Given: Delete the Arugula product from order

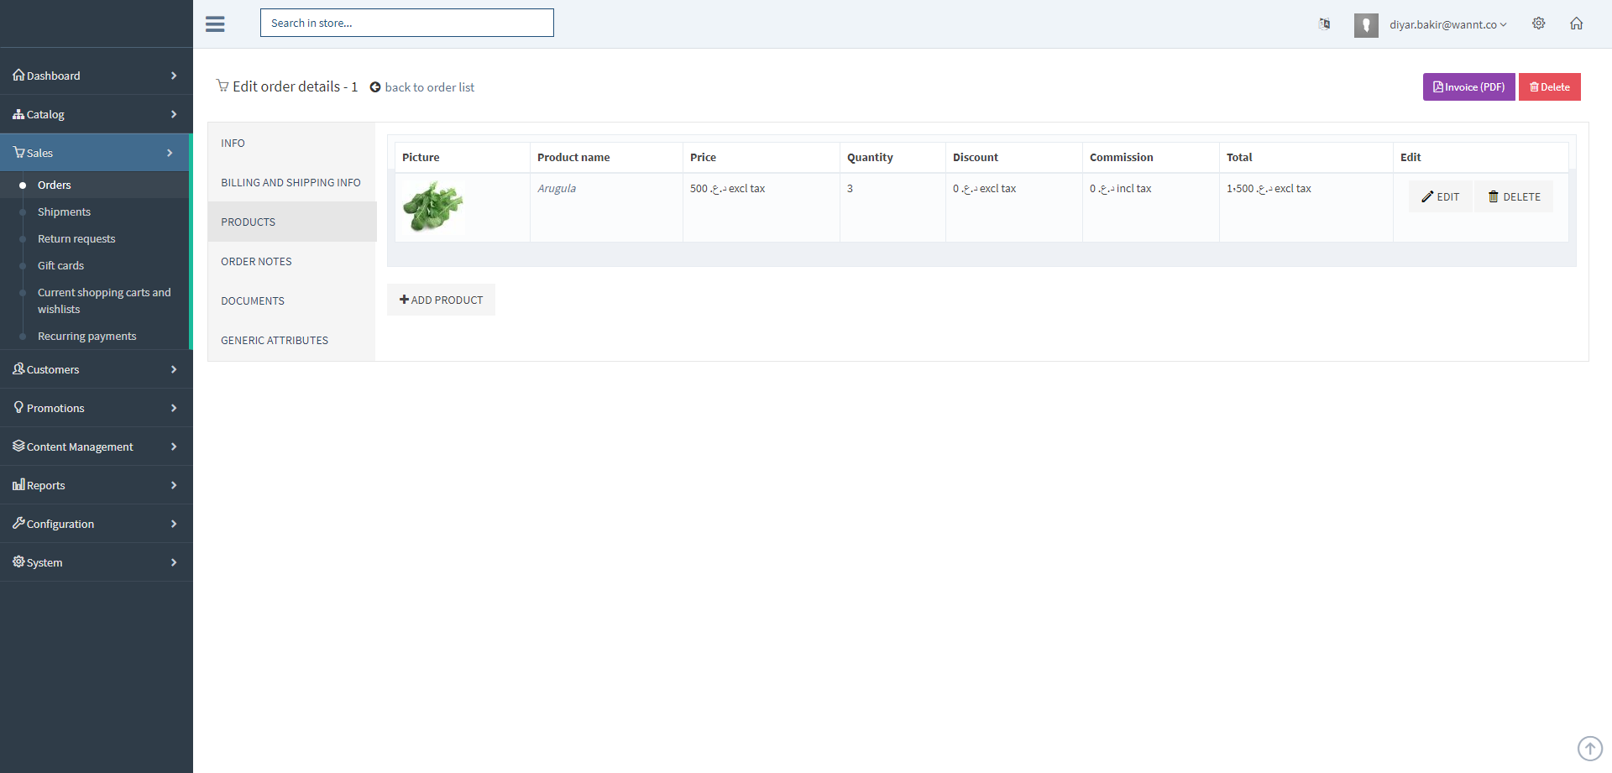Looking at the screenshot, I should (x=1514, y=197).
